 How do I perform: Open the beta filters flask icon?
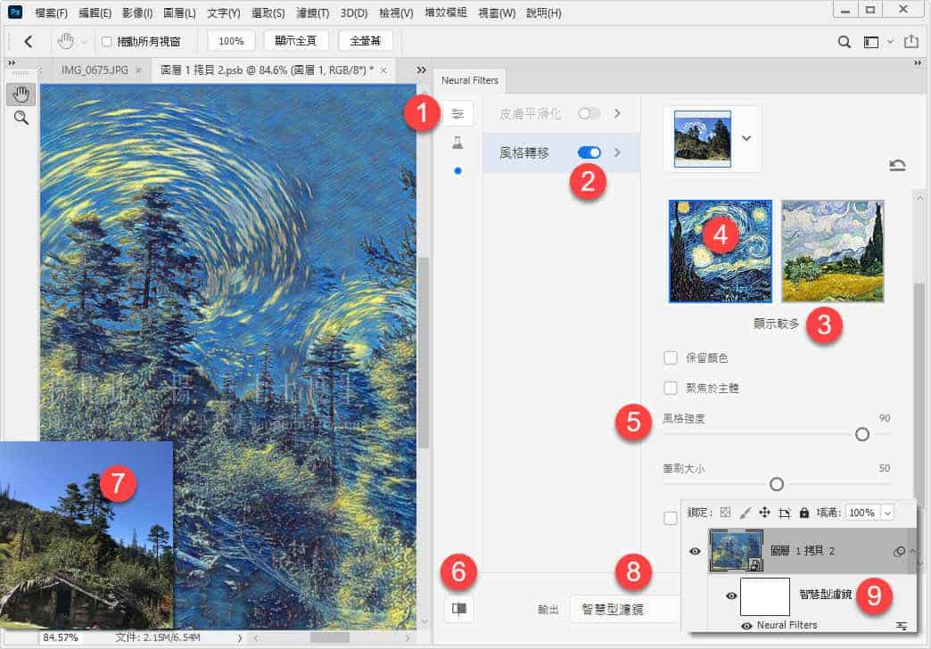coord(457,144)
